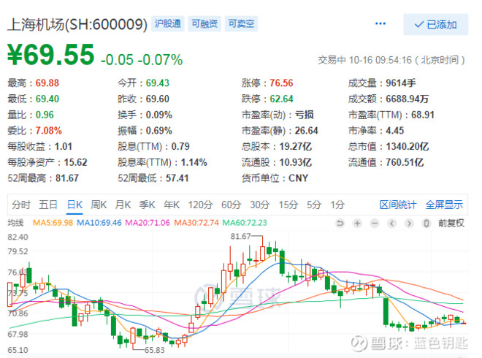
Task: Click the scroll chart right arrow icon
Action: pyautogui.click(x=409, y=223)
